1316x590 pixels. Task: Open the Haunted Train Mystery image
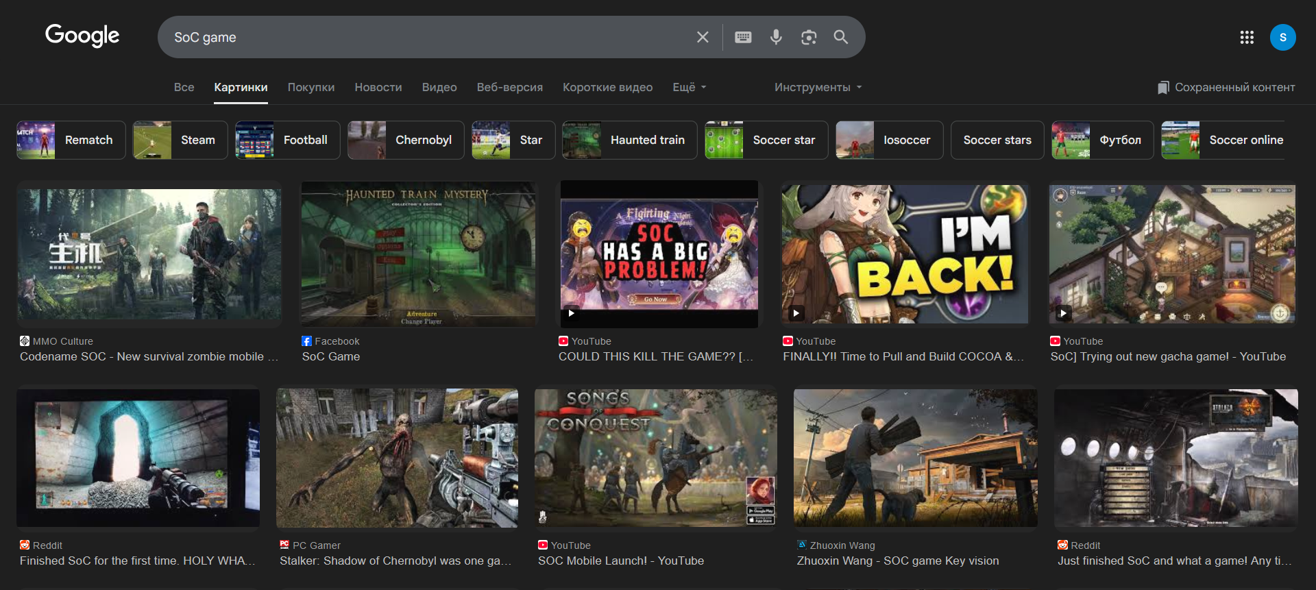coord(419,254)
